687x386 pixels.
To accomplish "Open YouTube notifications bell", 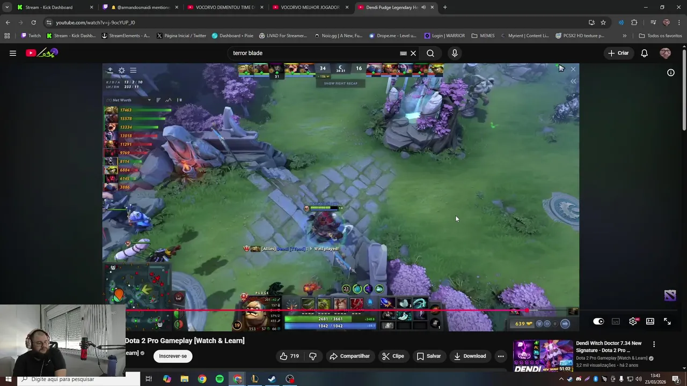I will pyautogui.click(x=645, y=53).
